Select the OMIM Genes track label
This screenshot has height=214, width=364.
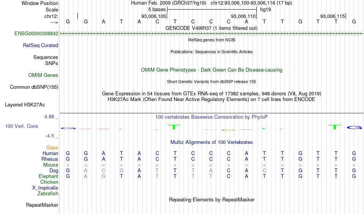click(43, 75)
